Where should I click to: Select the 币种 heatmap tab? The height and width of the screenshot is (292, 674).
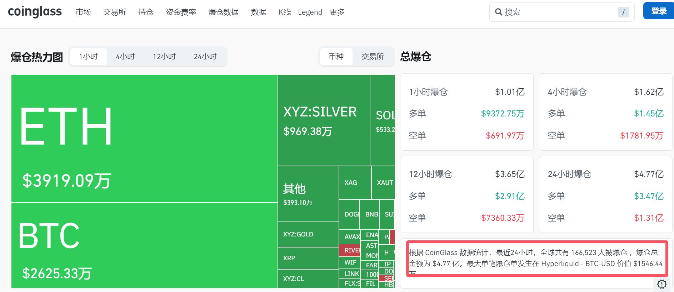(336, 57)
